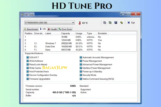Select the Extra partition label
The width and height of the screenshot is (161, 107).
pyautogui.click(x=48, y=50)
